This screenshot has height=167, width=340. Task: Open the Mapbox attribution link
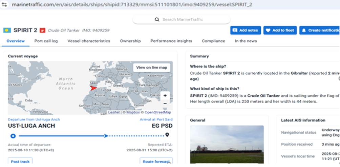click(x=133, y=112)
